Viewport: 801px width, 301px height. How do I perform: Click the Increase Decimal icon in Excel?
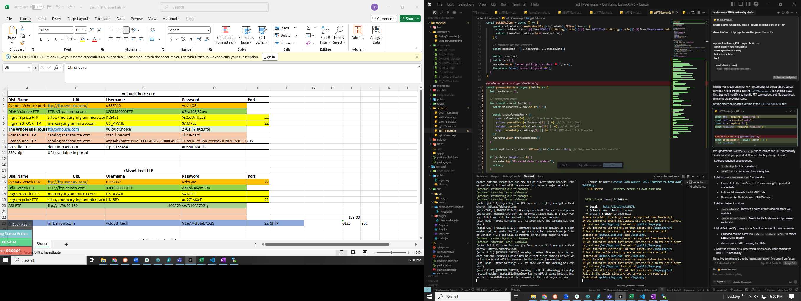(199, 39)
